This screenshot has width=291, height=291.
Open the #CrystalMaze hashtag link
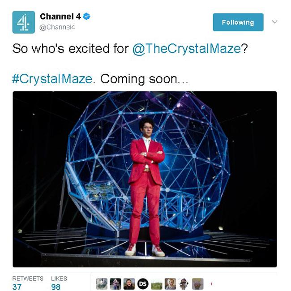click(52, 79)
